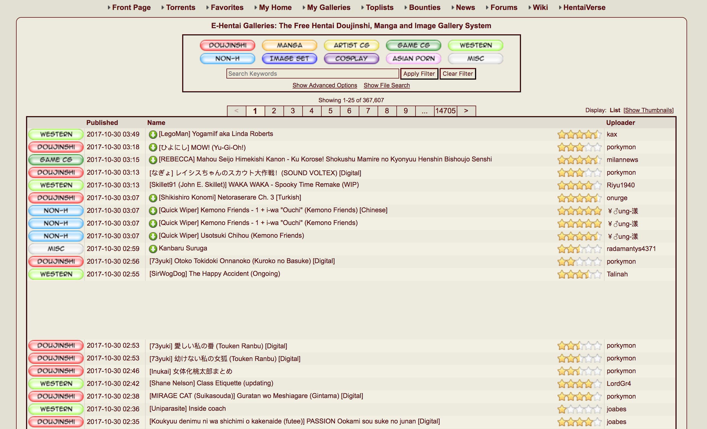Open My Home in the top navigation

275,7
